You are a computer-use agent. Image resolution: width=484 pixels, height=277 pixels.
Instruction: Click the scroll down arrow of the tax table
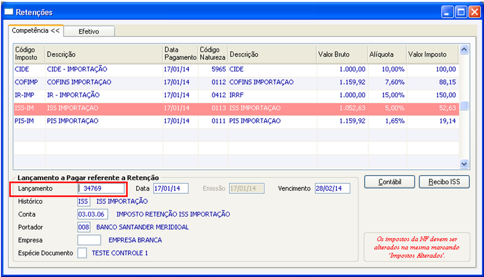coord(464,164)
